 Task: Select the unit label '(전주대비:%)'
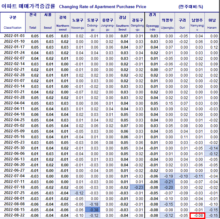pyautogui.click(x=191, y=7)
